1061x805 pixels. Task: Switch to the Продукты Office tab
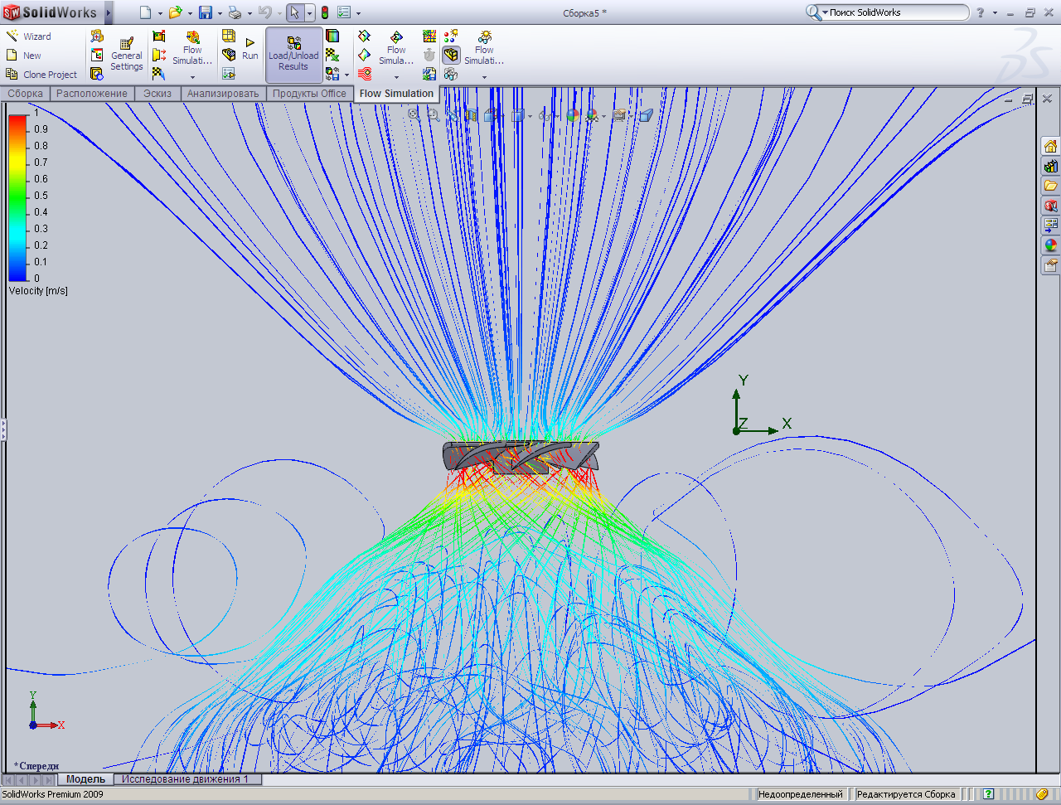tap(309, 94)
